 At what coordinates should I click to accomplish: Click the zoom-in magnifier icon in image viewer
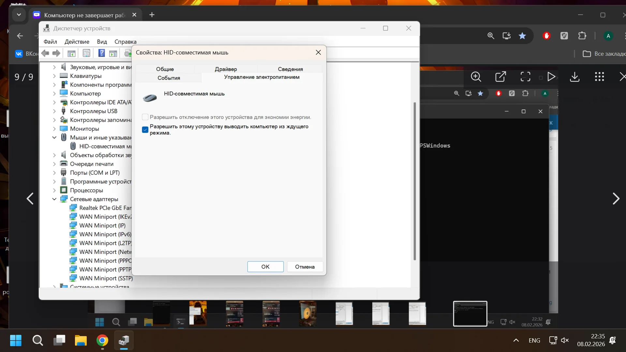tap(476, 77)
